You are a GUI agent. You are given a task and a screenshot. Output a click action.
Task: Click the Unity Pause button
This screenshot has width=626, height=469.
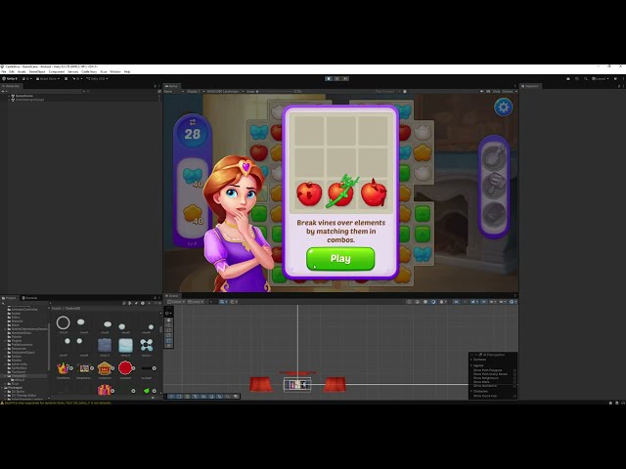336,78
